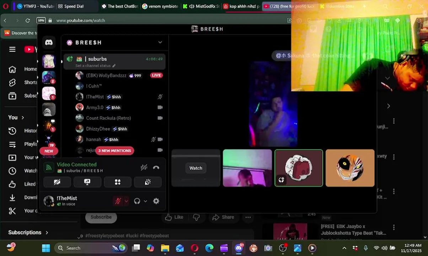Image resolution: width=428 pixels, height=256 pixels.
Task: Open more actions ellipsis under video
Action: 248,217
